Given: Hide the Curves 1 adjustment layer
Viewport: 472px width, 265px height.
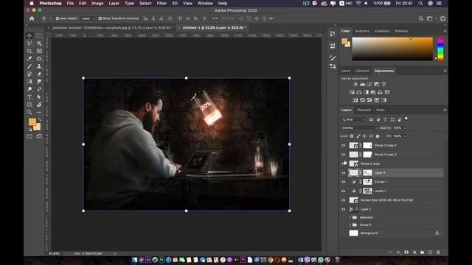Looking at the screenshot, I should click(344, 182).
